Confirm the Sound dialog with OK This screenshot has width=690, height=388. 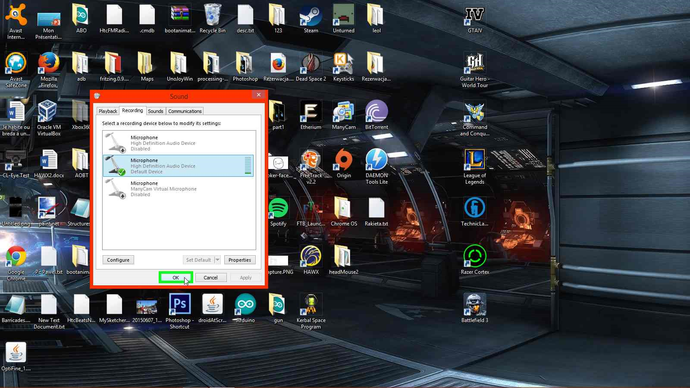click(x=176, y=278)
